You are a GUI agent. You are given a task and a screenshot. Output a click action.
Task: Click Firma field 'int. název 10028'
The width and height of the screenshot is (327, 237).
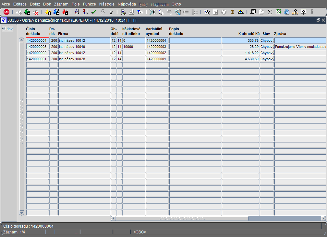pos(84,59)
